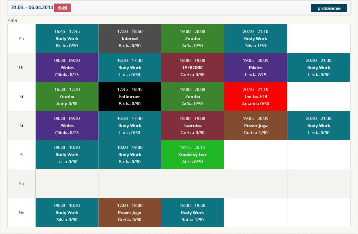
Task: Open the "prihlásenie" login button
Action: click(x=329, y=8)
